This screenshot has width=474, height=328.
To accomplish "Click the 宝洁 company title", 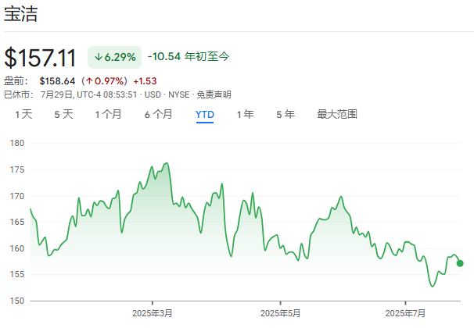I will click(20, 13).
